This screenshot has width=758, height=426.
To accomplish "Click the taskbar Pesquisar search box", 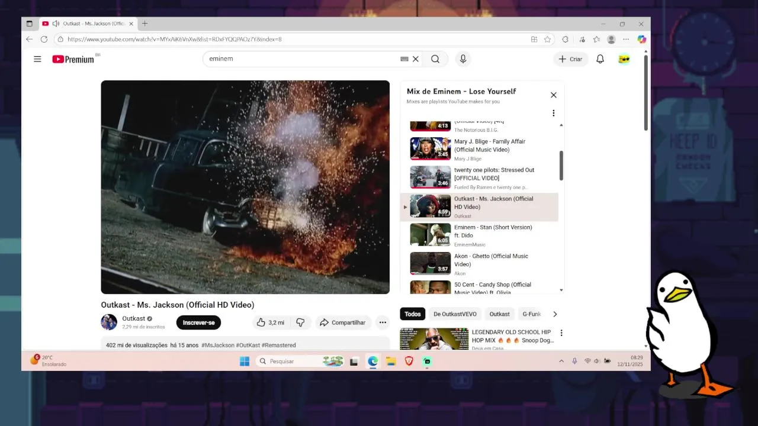I will coord(301,362).
